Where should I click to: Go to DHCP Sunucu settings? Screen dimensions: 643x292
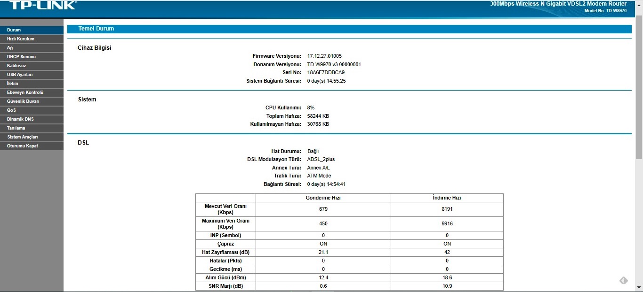(32, 57)
